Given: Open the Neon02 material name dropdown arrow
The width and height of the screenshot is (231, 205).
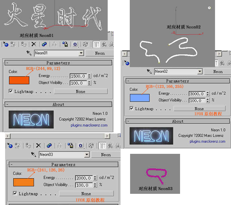Looking at the screenshot, I should (200, 71).
